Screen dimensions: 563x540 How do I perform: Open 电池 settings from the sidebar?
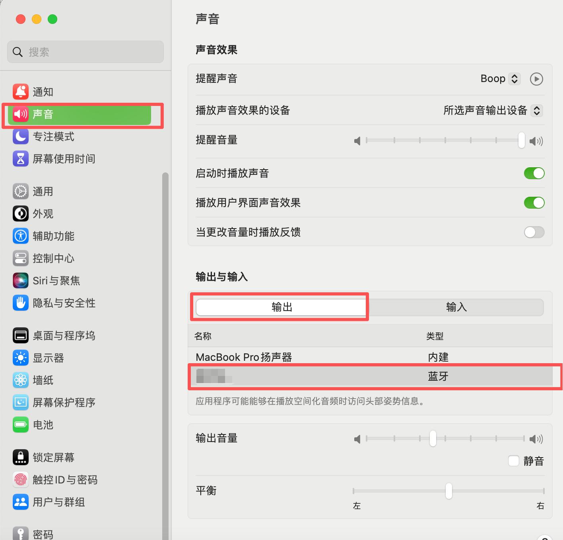click(x=43, y=425)
